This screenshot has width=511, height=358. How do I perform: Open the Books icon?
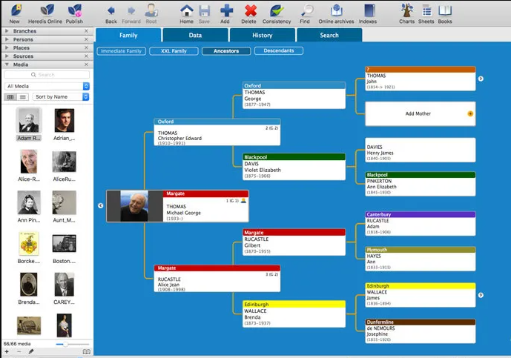[x=445, y=10]
